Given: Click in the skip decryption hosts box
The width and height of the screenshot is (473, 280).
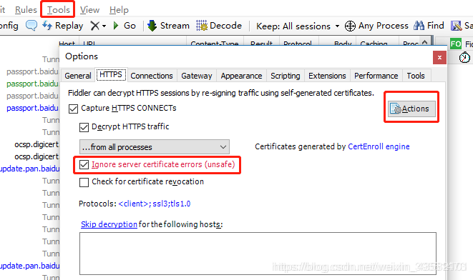Looking at the screenshot, I should (x=258, y=254).
